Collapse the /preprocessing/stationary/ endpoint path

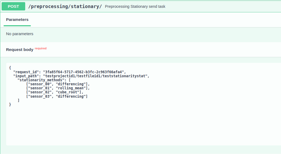pyautogui.click(x=65, y=6)
